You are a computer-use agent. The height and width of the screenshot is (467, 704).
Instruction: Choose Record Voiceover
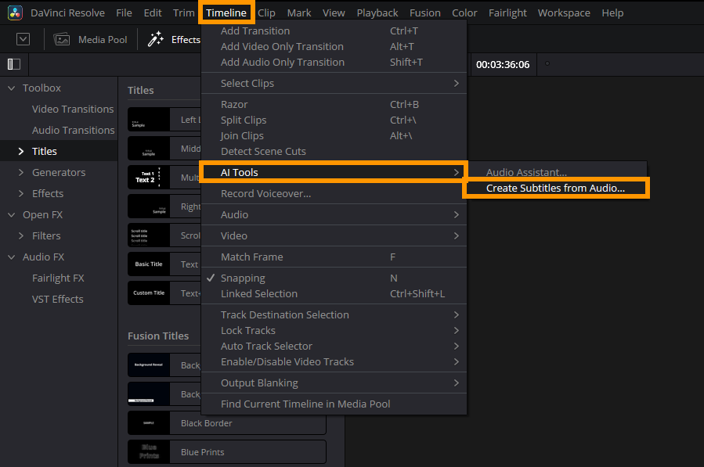tap(334, 194)
